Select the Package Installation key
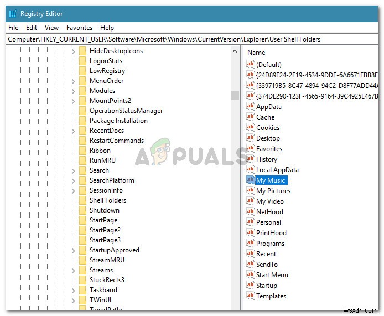This screenshot has height=316, width=384. pos(118,121)
